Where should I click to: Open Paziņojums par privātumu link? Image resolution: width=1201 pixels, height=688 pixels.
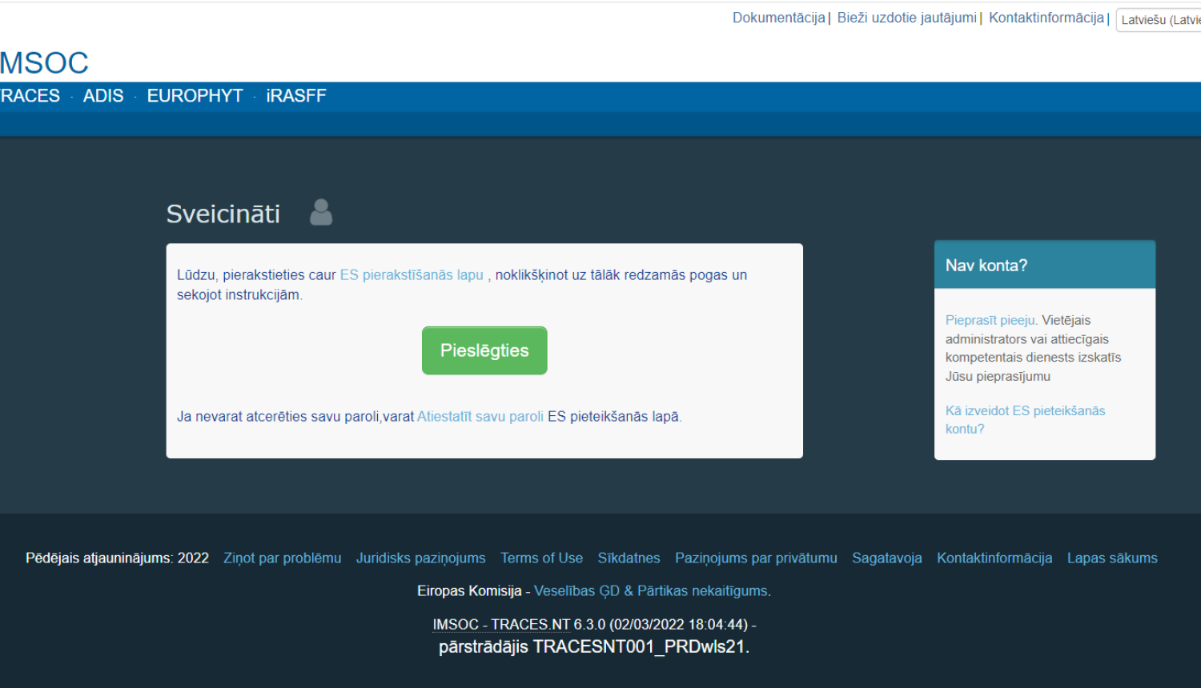coord(756,558)
